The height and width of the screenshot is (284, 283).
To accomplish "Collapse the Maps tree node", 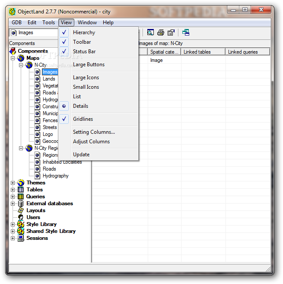I will click(x=13, y=58).
